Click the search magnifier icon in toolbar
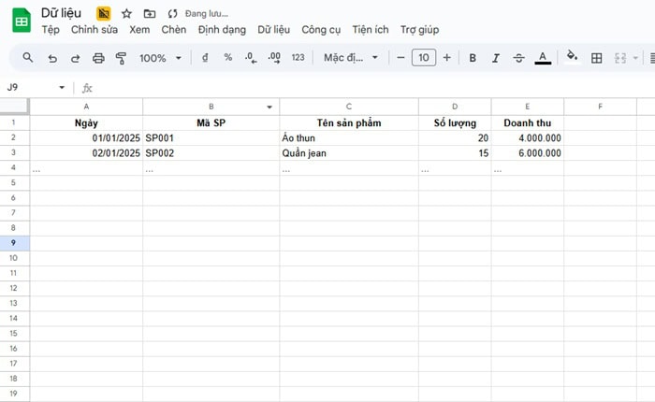The width and height of the screenshot is (655, 402). (28, 58)
